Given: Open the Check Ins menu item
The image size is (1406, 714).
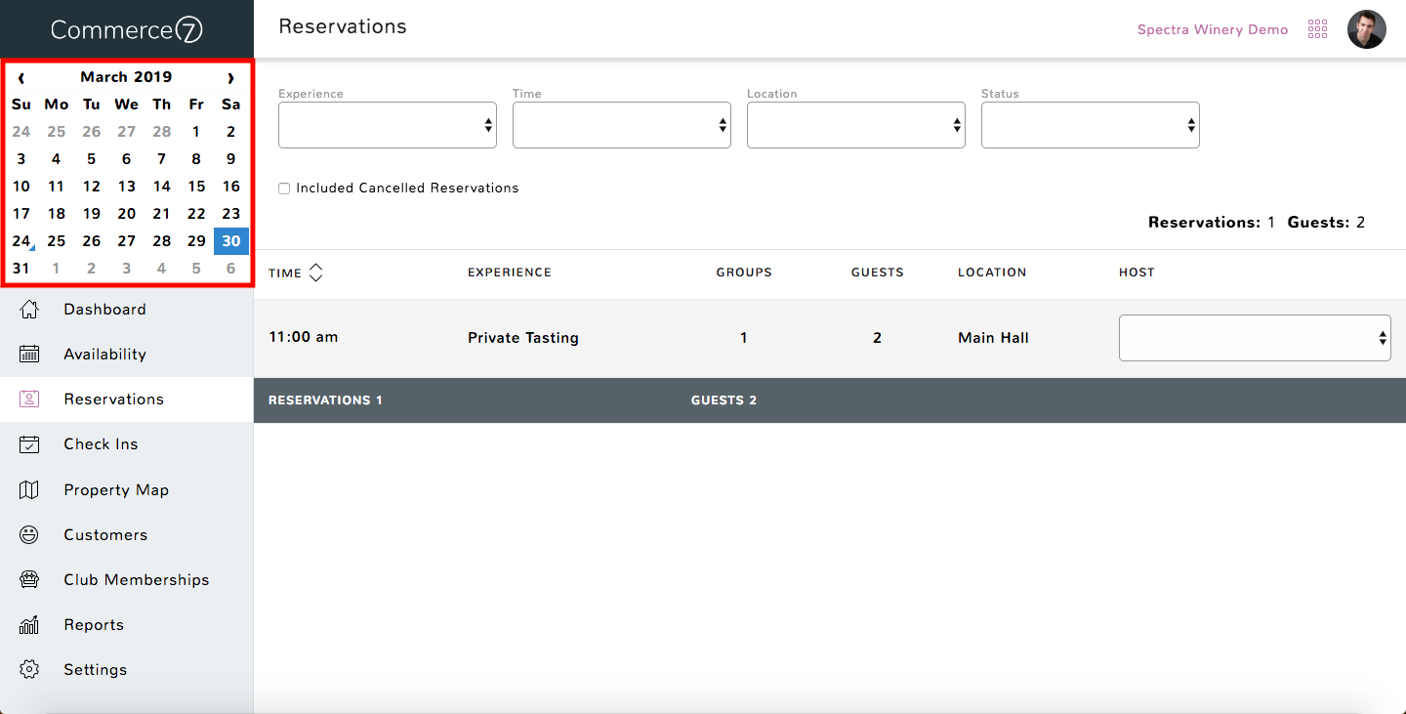Looking at the screenshot, I should [x=127, y=444].
